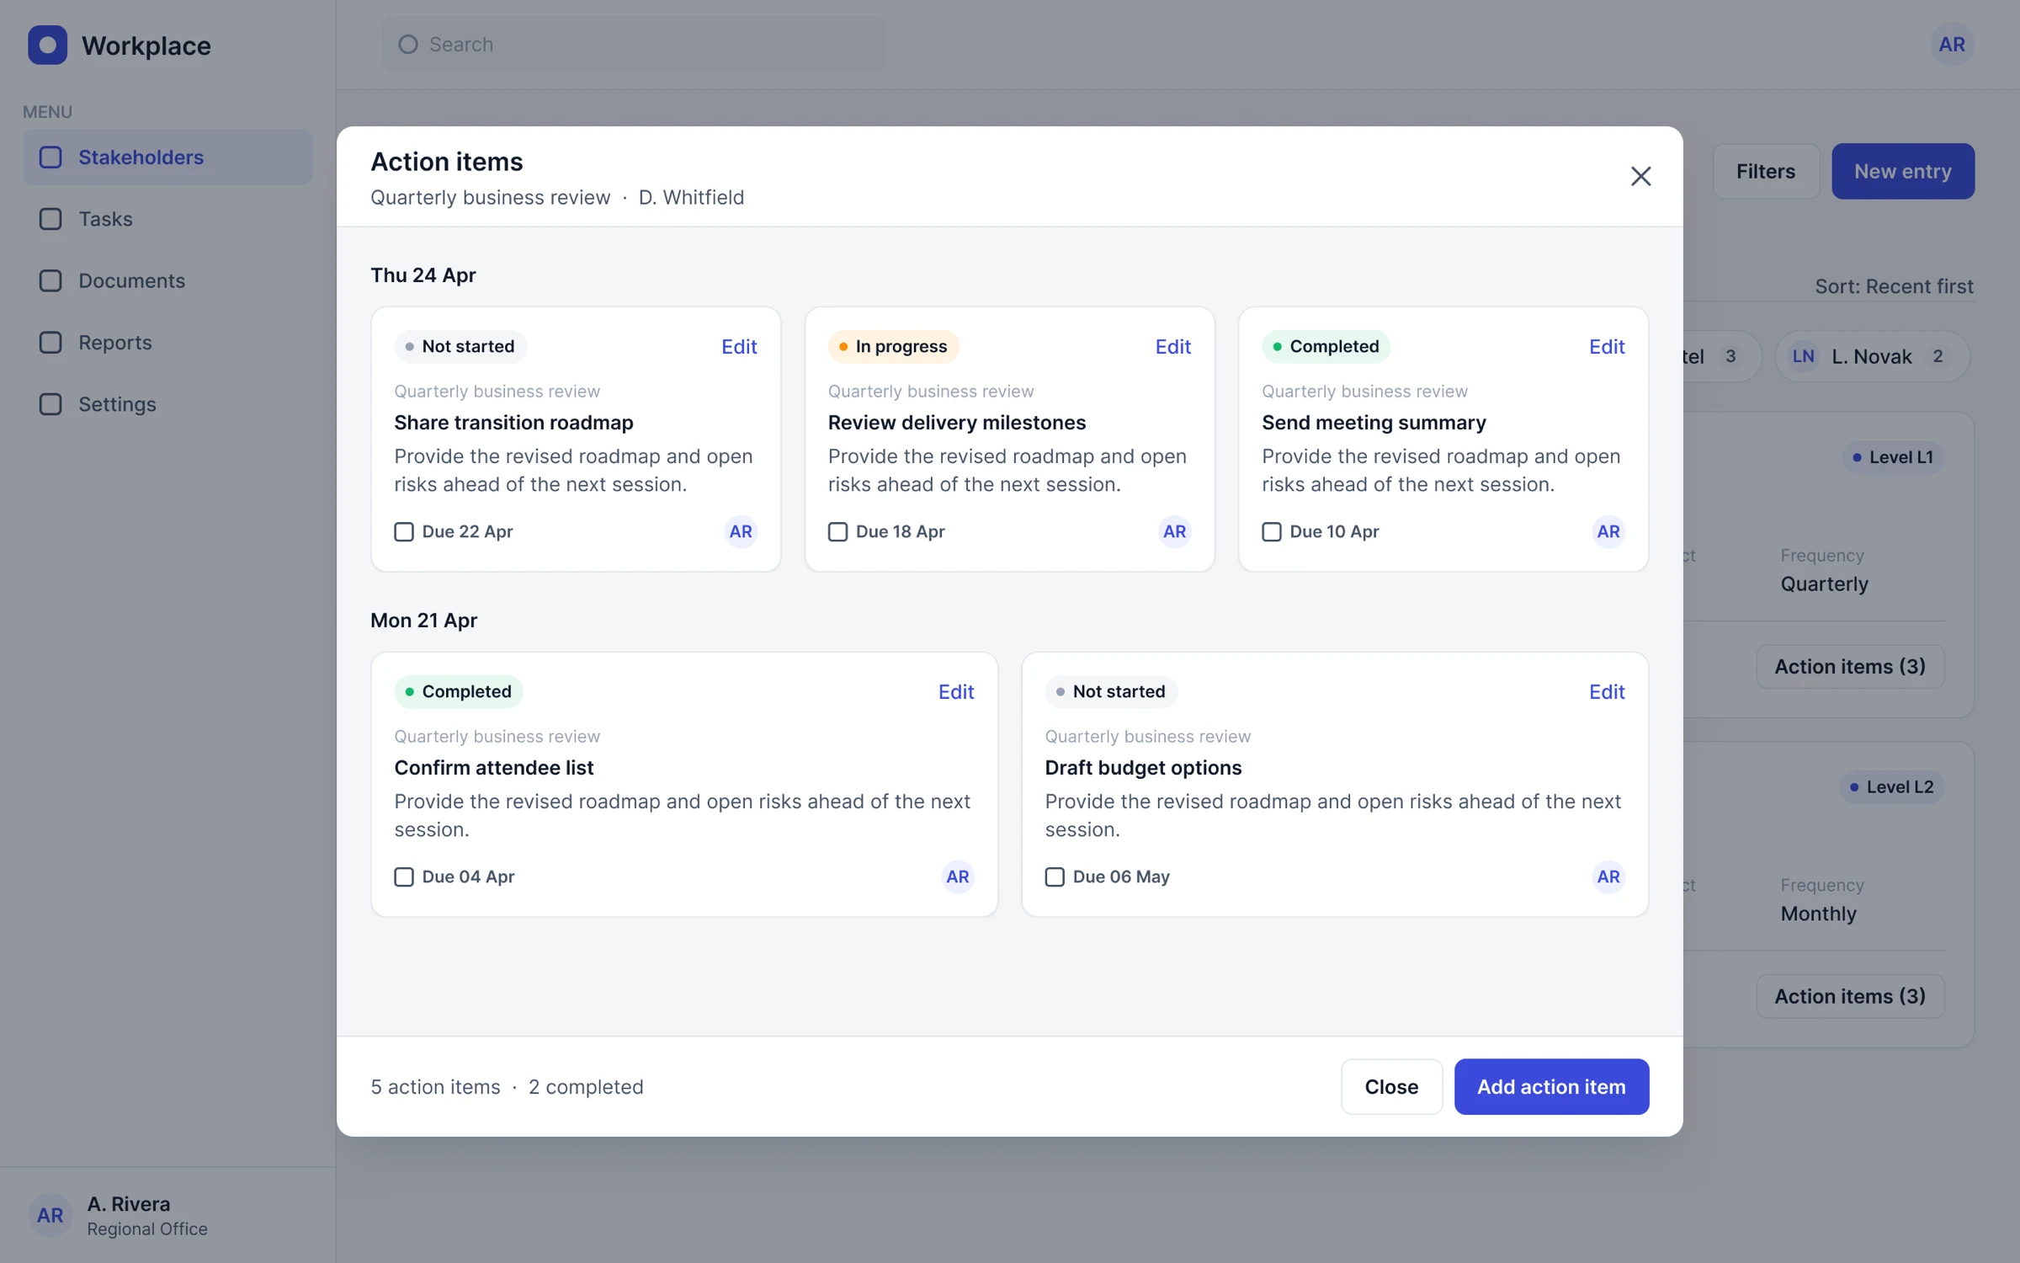This screenshot has height=1263, width=2020.
Task: Click AR avatar on Confirm attendee list card
Action: click(958, 877)
